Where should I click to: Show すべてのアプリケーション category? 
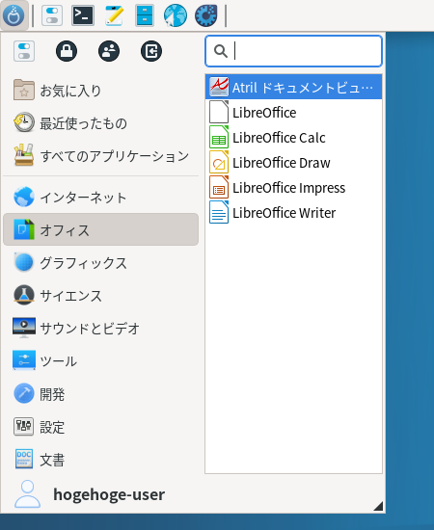coord(101,156)
